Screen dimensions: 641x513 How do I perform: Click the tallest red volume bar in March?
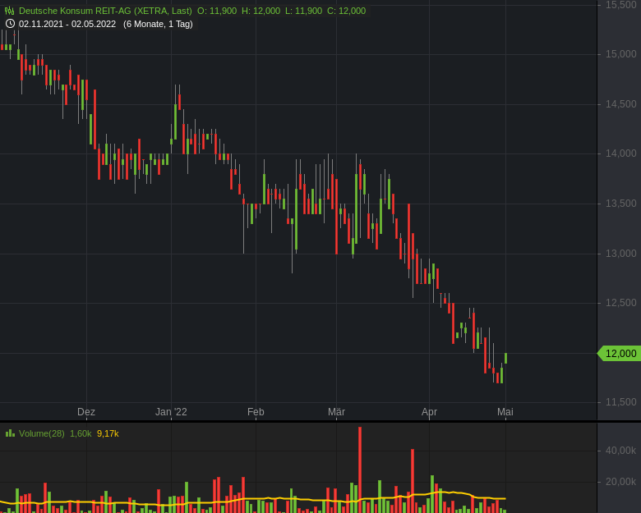(360, 469)
